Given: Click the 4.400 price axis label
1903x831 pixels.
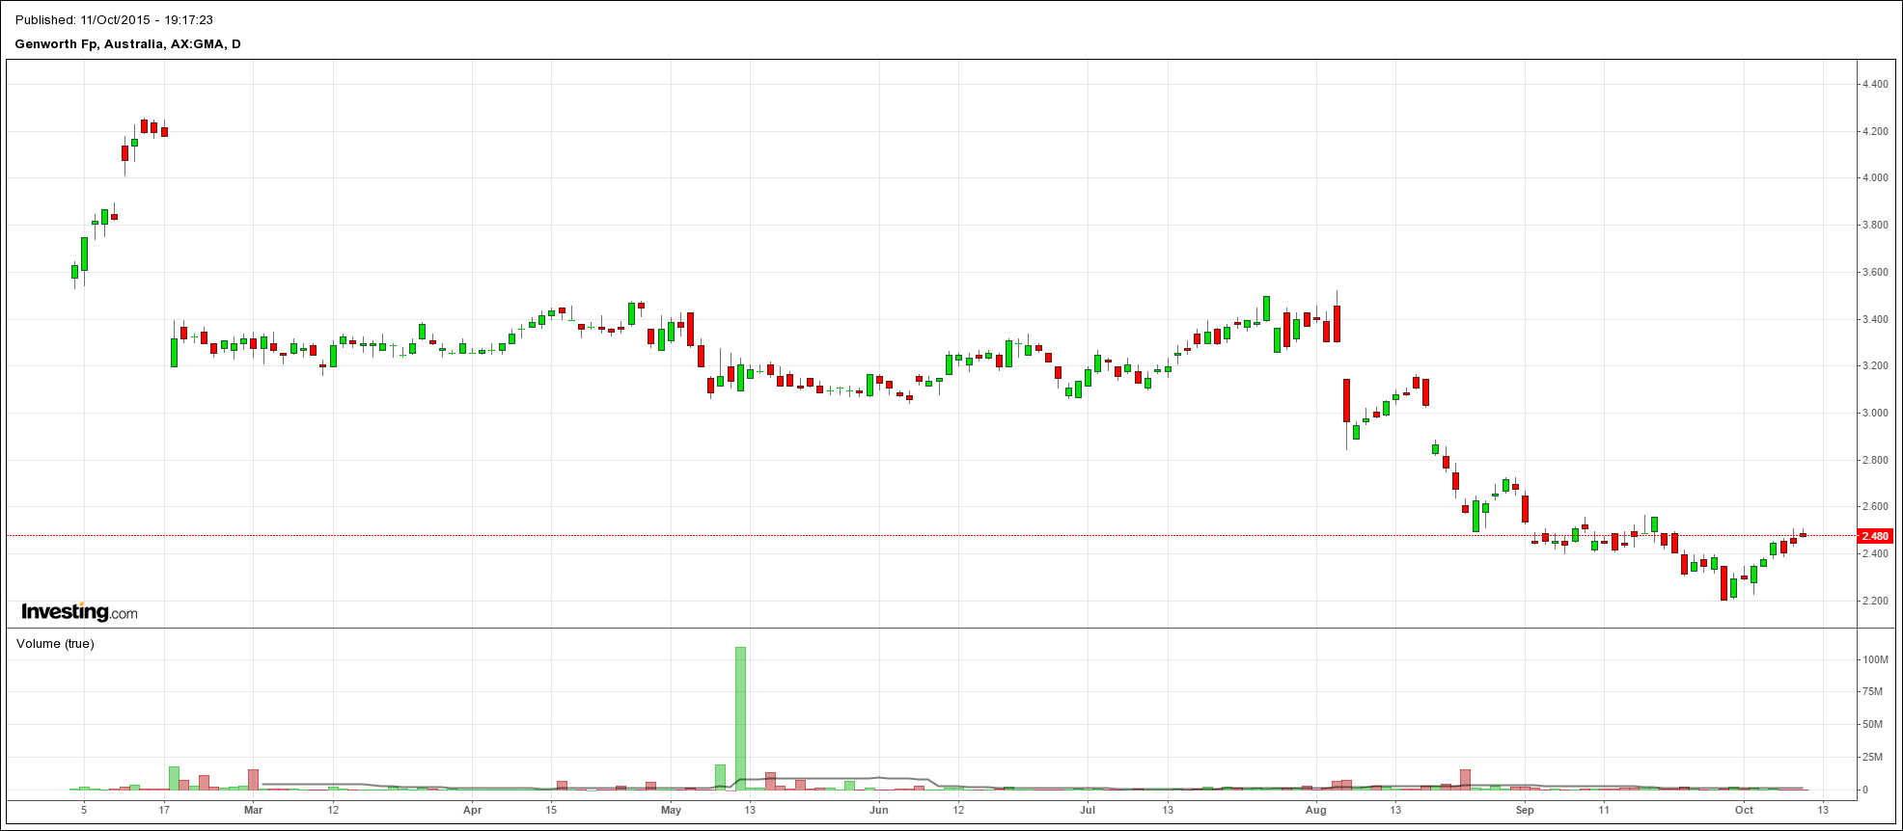Looking at the screenshot, I should pyautogui.click(x=1875, y=85).
